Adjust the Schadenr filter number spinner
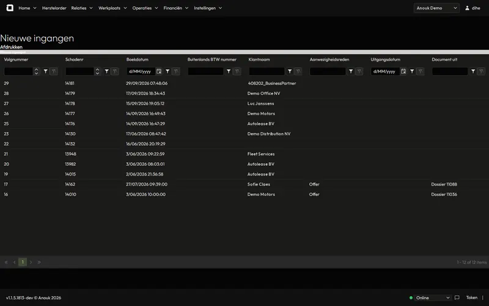Viewport: 489px width, 306px height. 98,72
